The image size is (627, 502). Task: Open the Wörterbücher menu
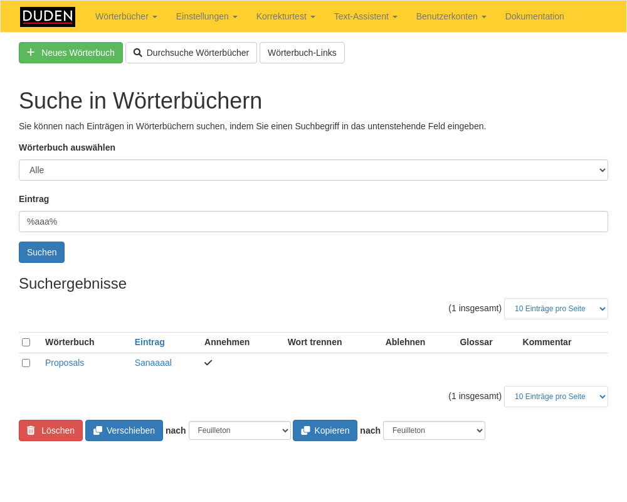pyautogui.click(x=126, y=16)
